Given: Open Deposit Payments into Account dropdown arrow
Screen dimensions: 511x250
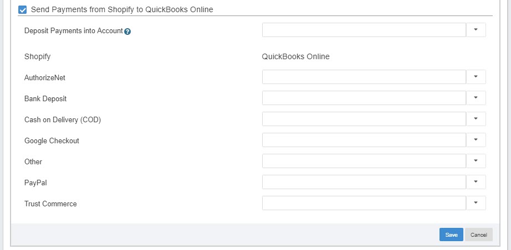Looking at the screenshot, I should click(x=476, y=30).
